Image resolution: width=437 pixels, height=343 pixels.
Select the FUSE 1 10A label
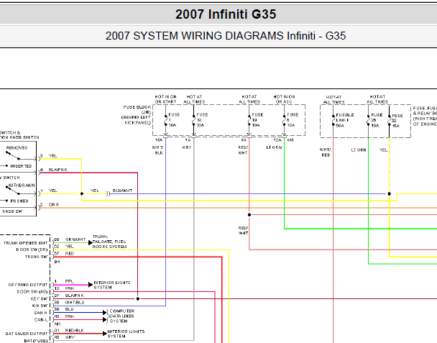coord(174,120)
